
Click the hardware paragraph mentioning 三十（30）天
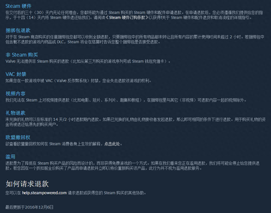coord(134,15)
